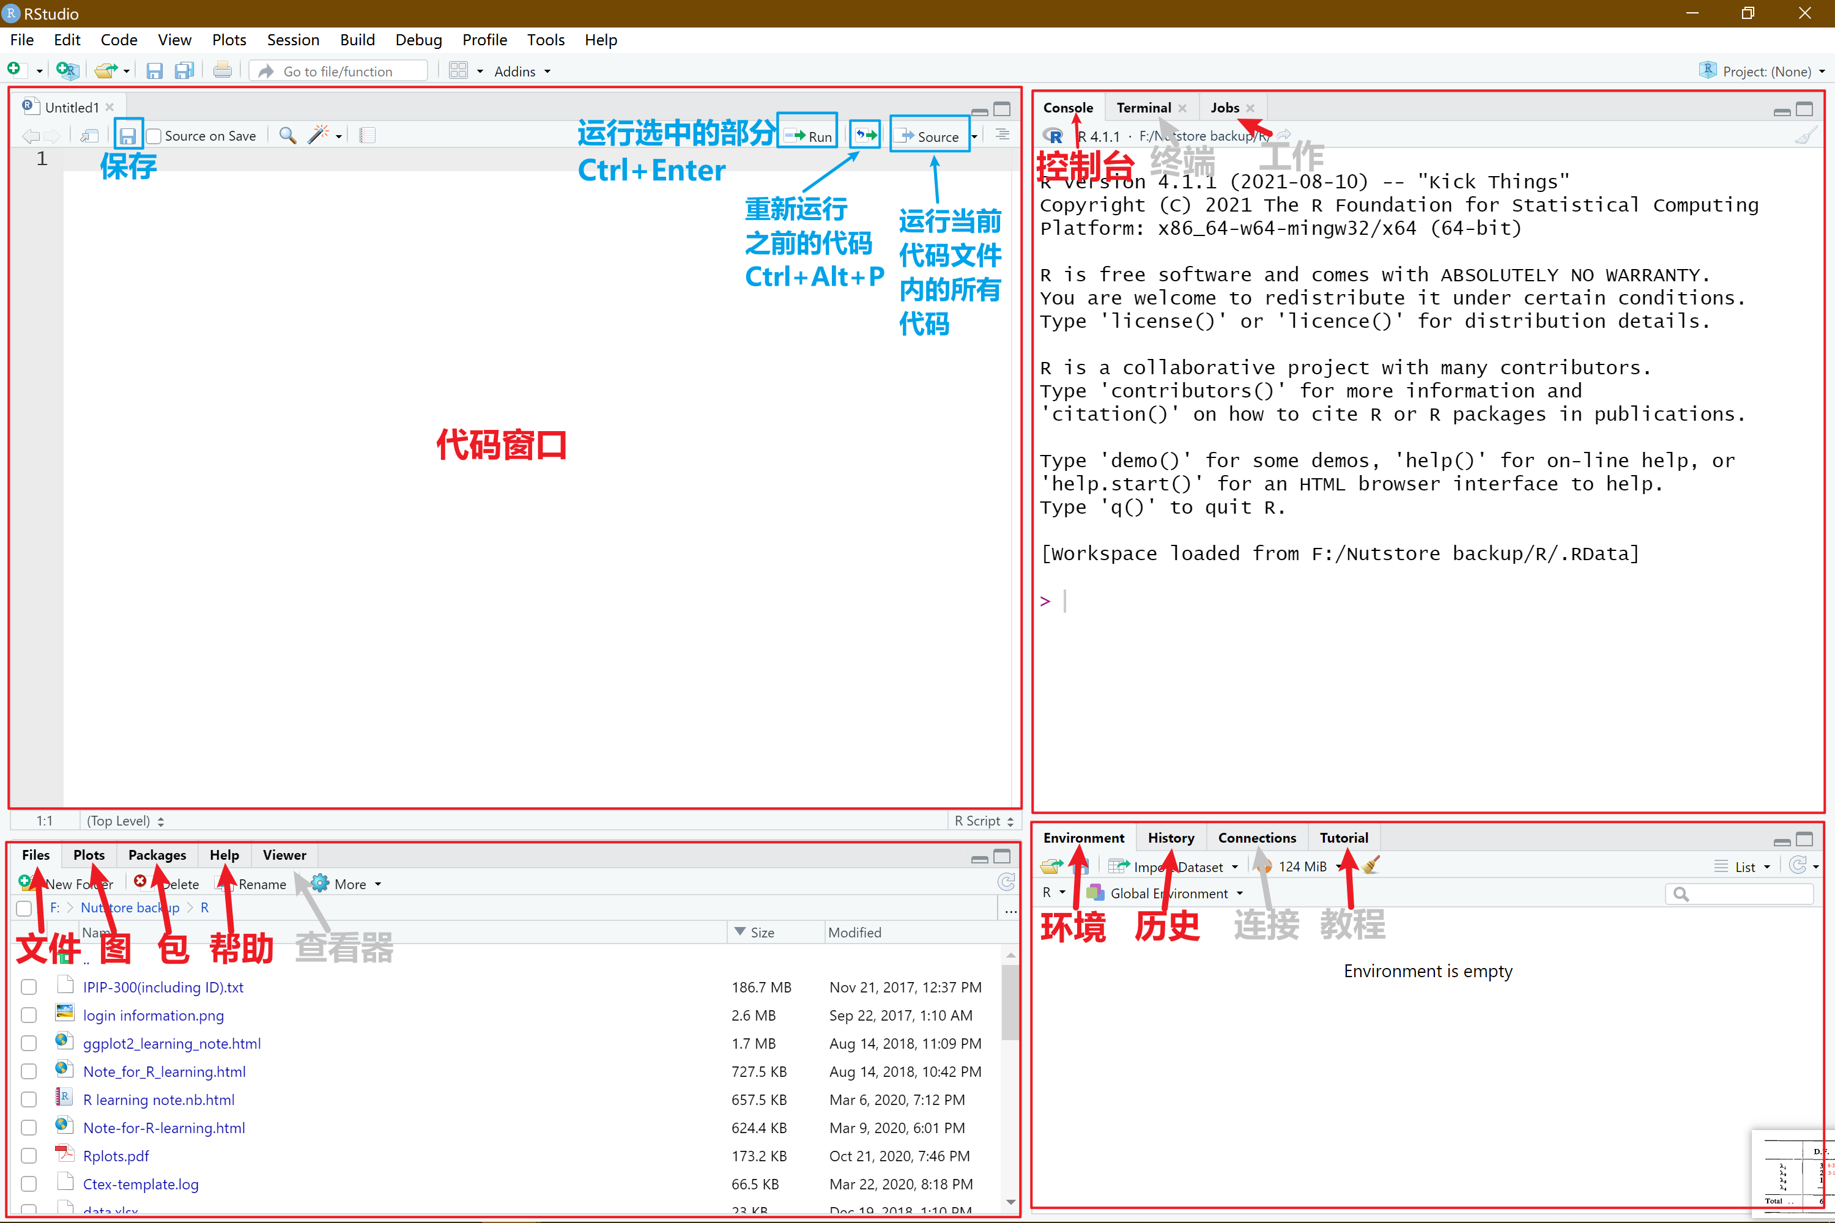Click the compile report notebook icon
This screenshot has width=1835, height=1223.
point(366,134)
